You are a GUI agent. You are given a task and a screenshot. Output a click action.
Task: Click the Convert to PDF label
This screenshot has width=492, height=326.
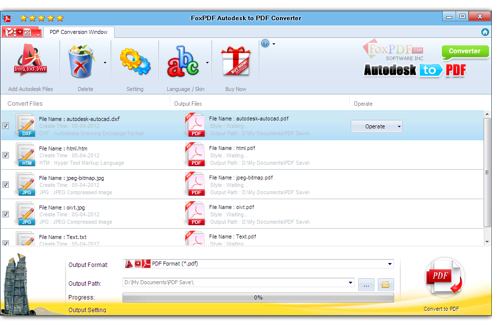point(441,309)
